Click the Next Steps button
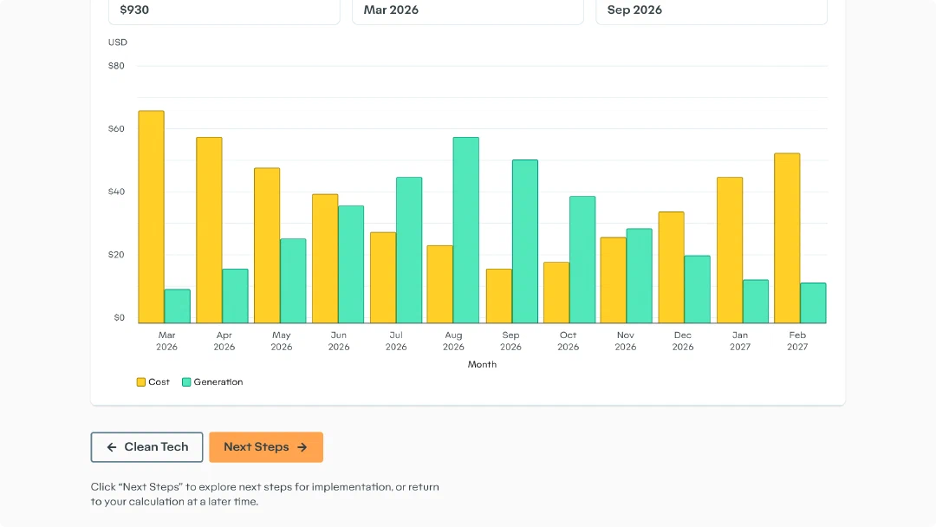 (266, 447)
